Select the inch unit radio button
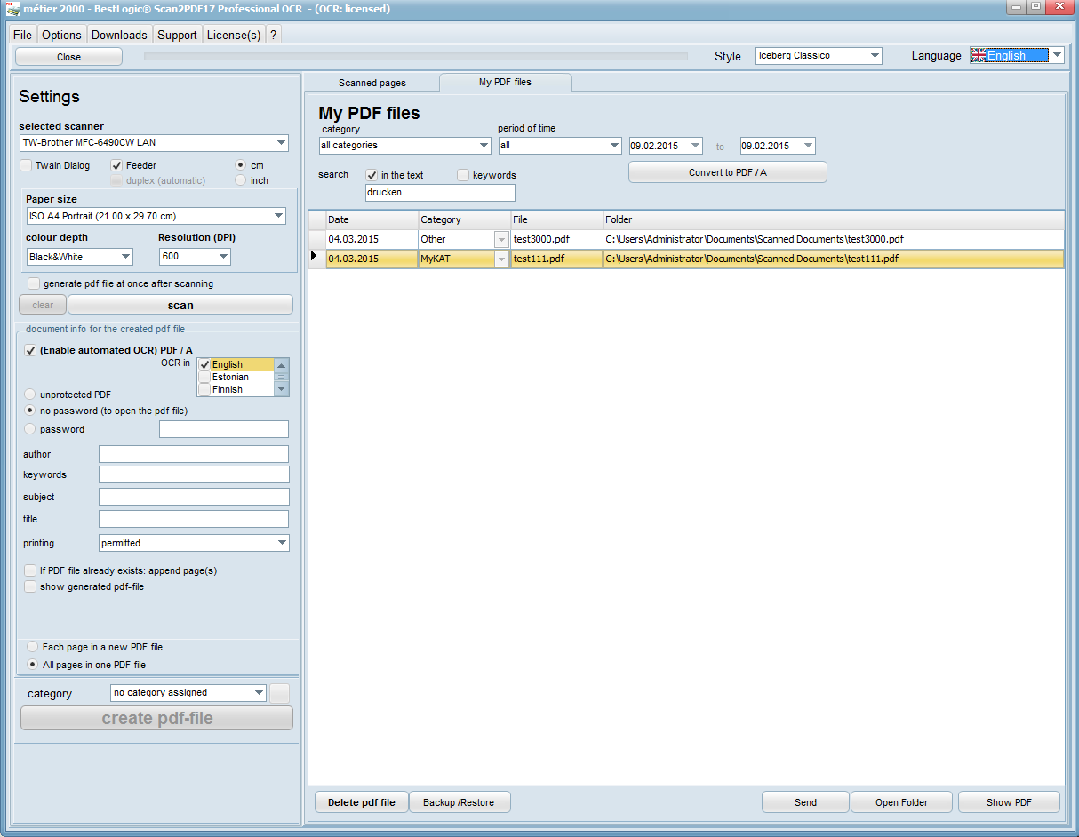Viewport: 1079px width, 837px height. coord(241,180)
